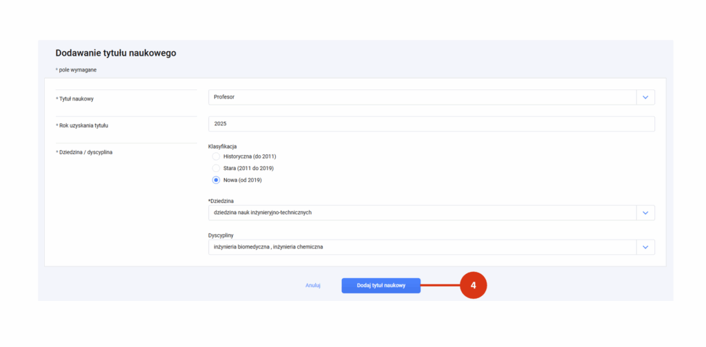Click the Dziedzina / dyscyplina label

[85, 152]
